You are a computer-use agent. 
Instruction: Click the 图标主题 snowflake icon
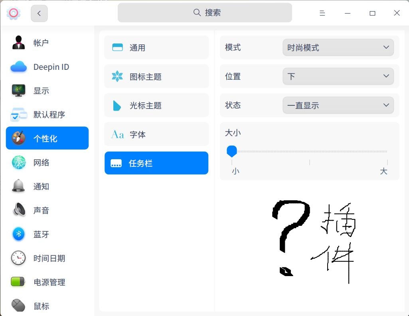(117, 76)
